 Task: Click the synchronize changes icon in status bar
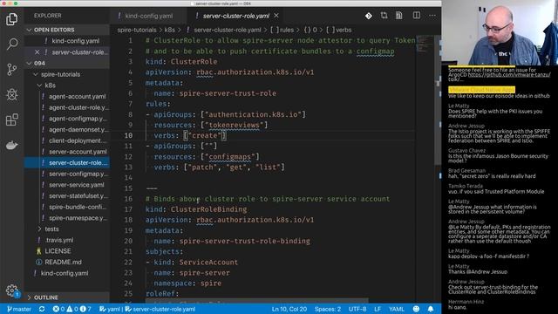tap(42, 309)
